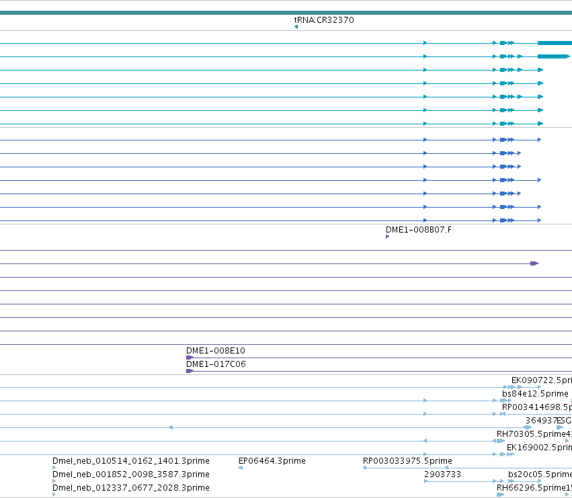Select the Dmel_neb_012337_0677_2028.3prime label
The image size is (572, 498).
131,488
